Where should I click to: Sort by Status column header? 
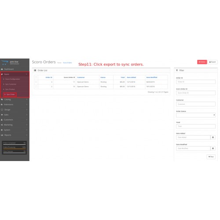point(103,77)
